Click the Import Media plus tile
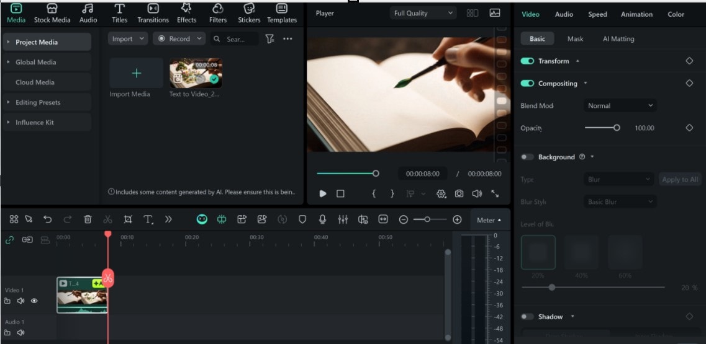This screenshot has width=706, height=344. pos(137,73)
